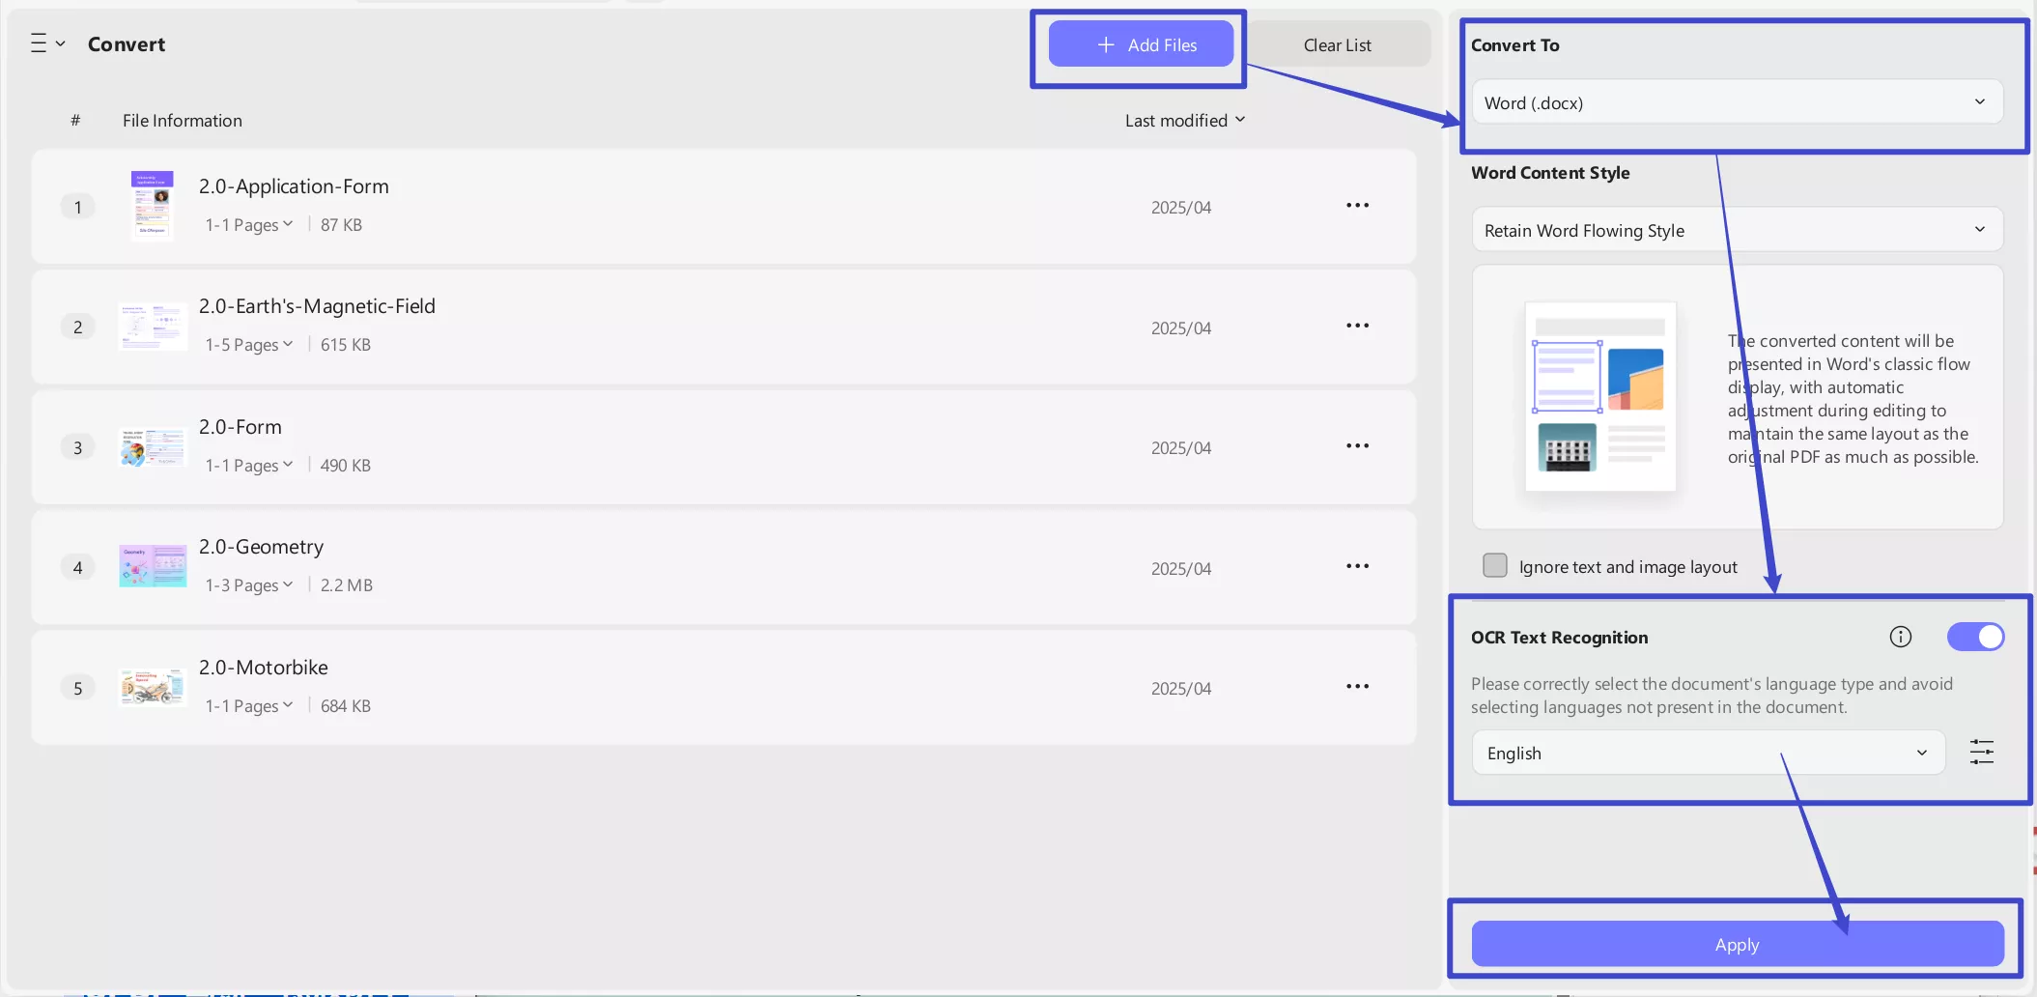Toggle the chevron beside the hamburger menu
The image size is (2037, 997).
click(60, 43)
